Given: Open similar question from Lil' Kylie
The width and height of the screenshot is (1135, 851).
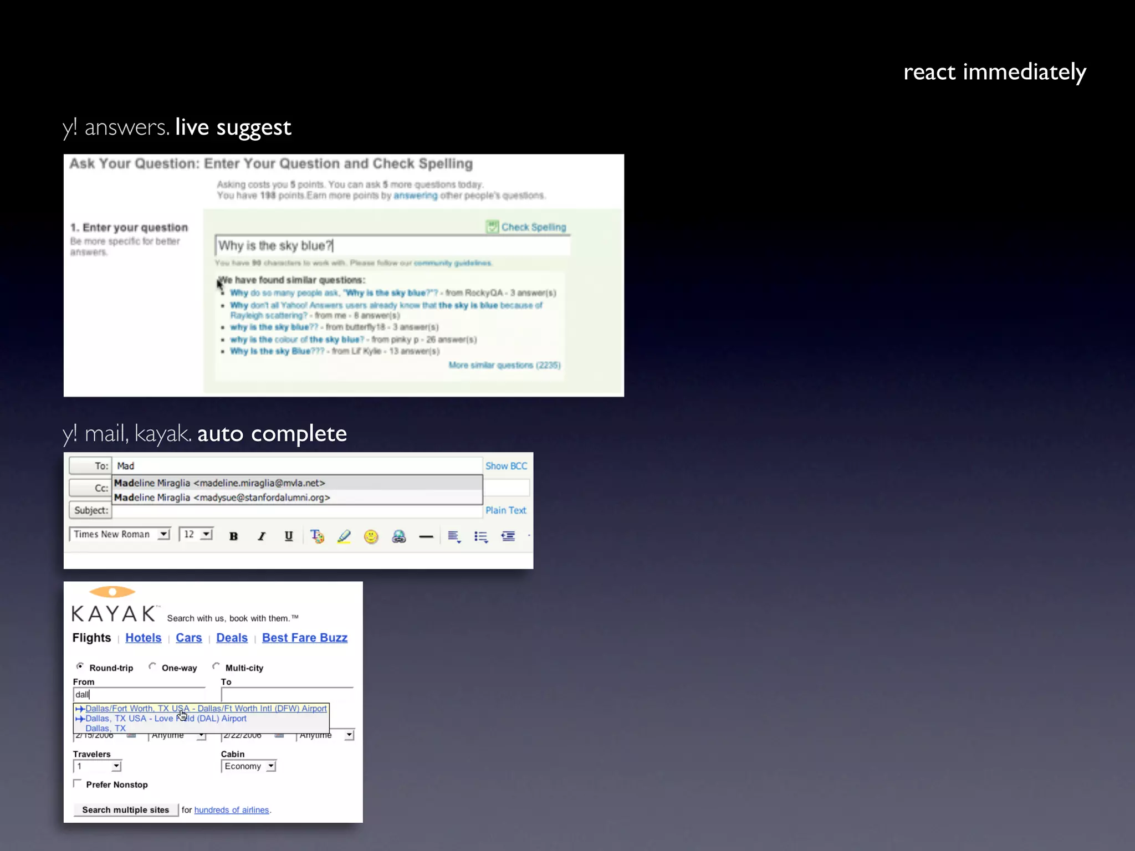Looking at the screenshot, I should point(277,351).
